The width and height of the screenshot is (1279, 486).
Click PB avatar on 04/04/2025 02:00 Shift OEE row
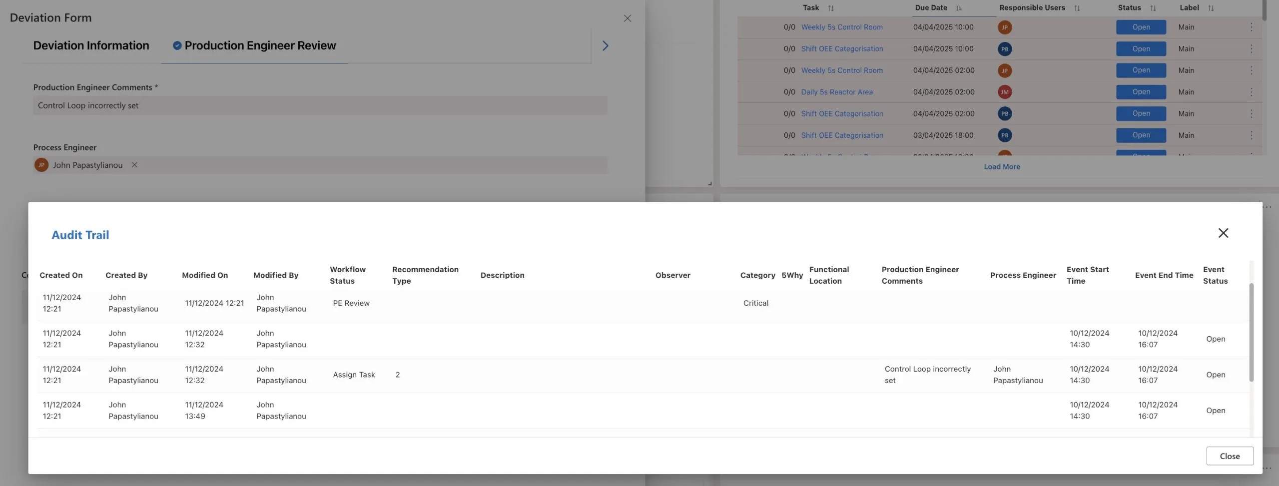coord(1005,113)
